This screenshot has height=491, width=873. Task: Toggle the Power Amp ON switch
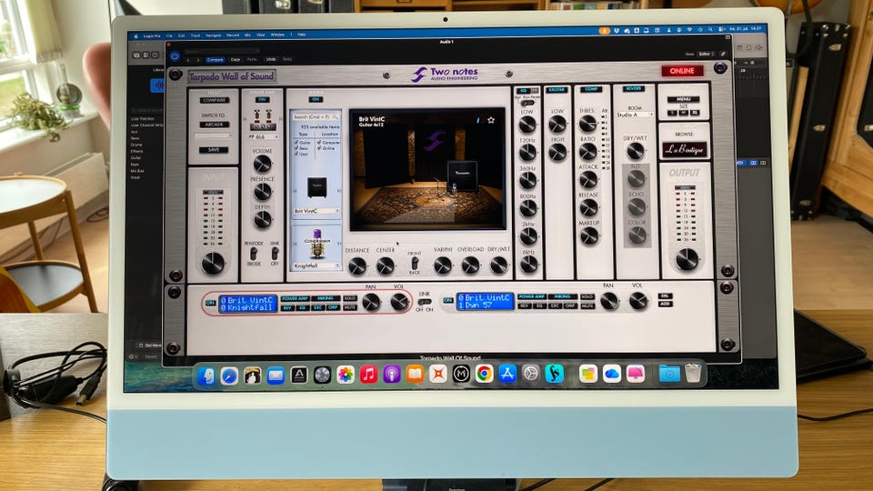(262, 100)
